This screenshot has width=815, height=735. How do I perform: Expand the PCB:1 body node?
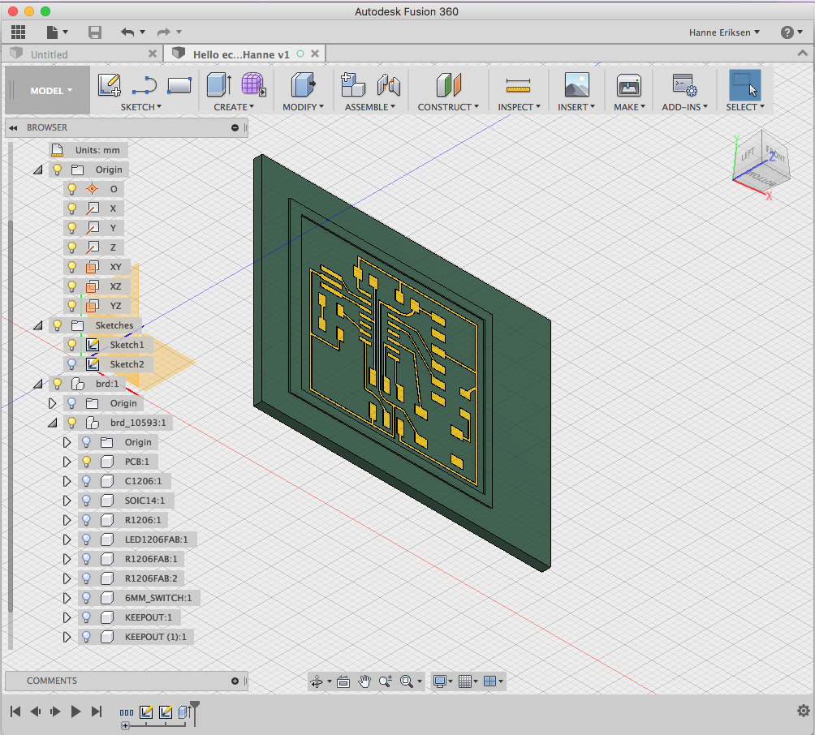(67, 462)
